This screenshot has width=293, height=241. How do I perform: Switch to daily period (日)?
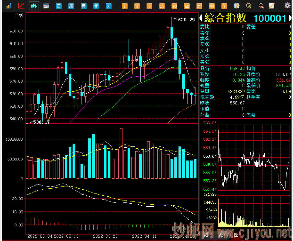(59, 6)
